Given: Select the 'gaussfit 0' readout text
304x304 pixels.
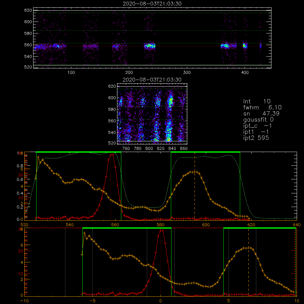Looking at the screenshot, I should (x=258, y=119).
